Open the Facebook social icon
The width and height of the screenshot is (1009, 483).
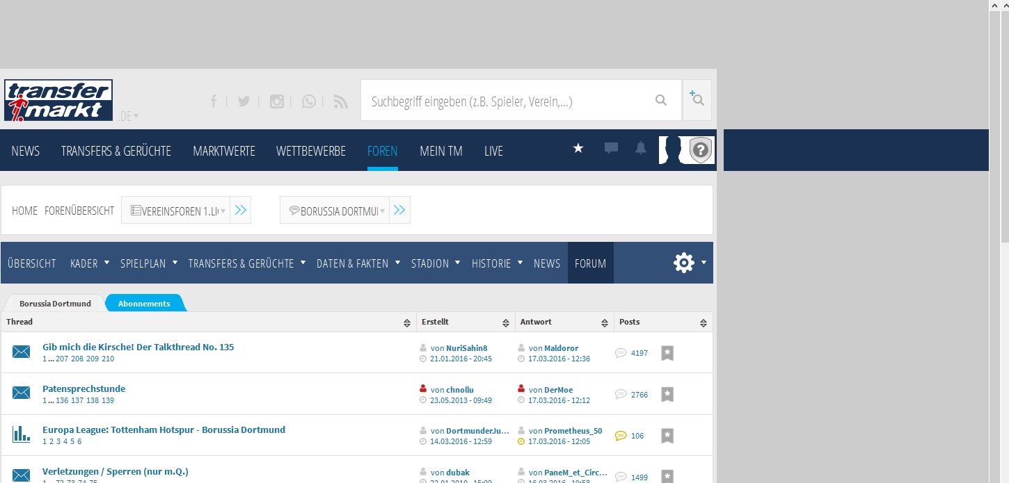tap(214, 101)
